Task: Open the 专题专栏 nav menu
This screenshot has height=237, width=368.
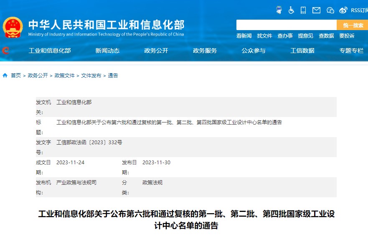Action: pyautogui.click(x=351, y=51)
